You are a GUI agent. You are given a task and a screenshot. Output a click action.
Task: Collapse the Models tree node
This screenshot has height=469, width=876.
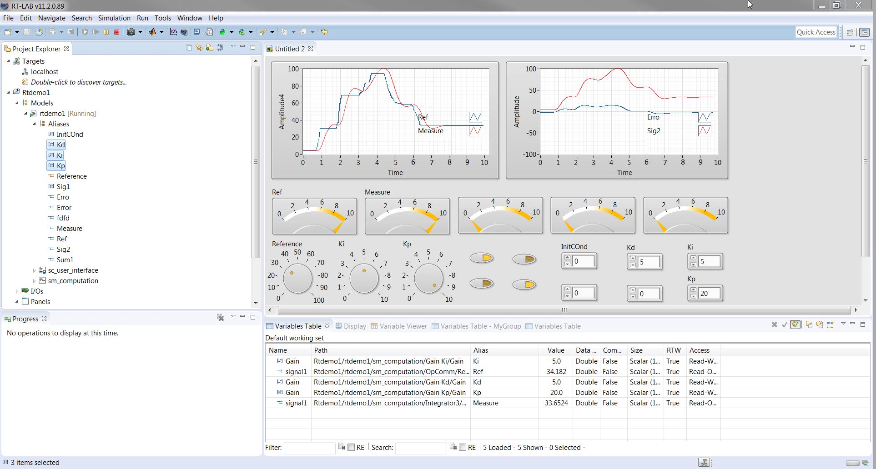click(17, 103)
